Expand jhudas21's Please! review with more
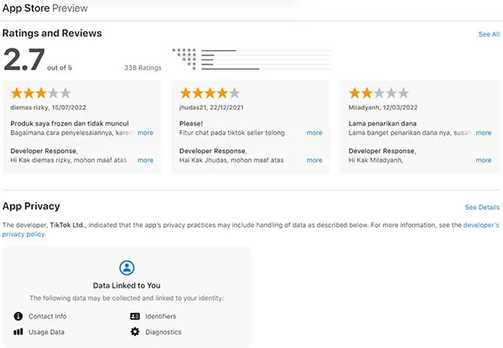The image size is (503, 348). (x=314, y=132)
